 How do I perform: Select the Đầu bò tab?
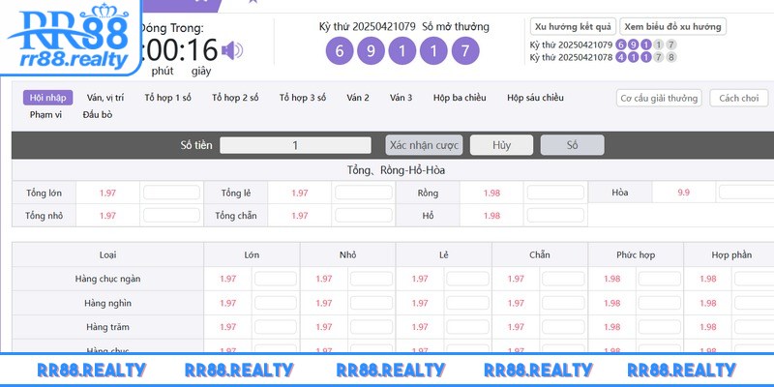tap(98, 115)
